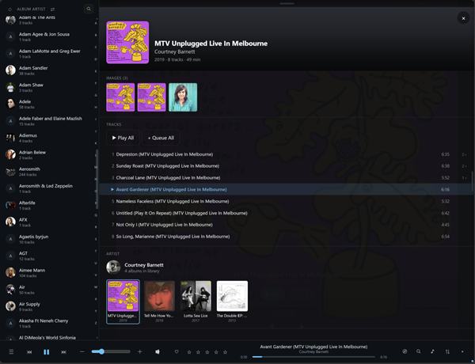
Task: Select Adam Sandler in artist list
Action: 48,70
